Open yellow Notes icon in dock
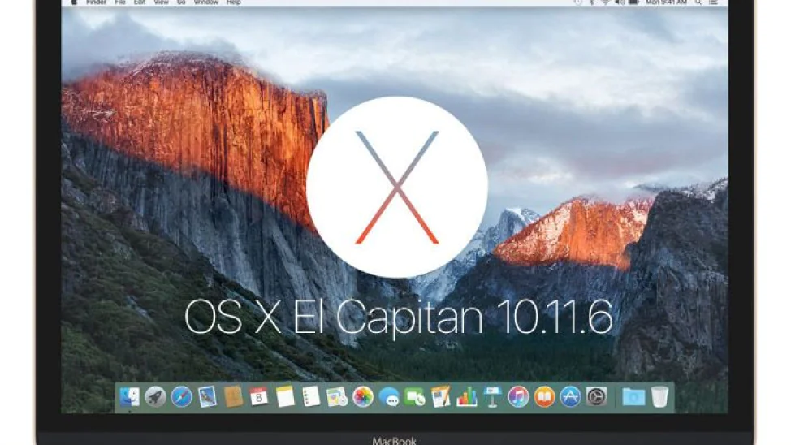The image size is (791, 445). click(285, 397)
